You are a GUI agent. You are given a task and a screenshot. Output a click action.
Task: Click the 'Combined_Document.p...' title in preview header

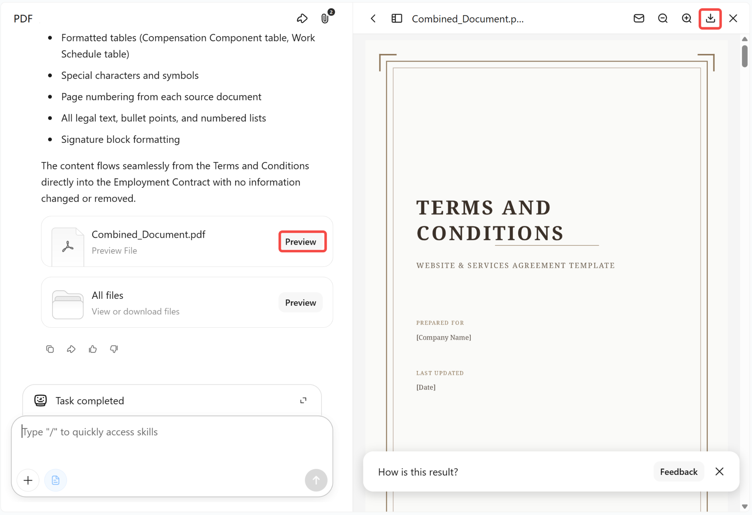(468, 19)
